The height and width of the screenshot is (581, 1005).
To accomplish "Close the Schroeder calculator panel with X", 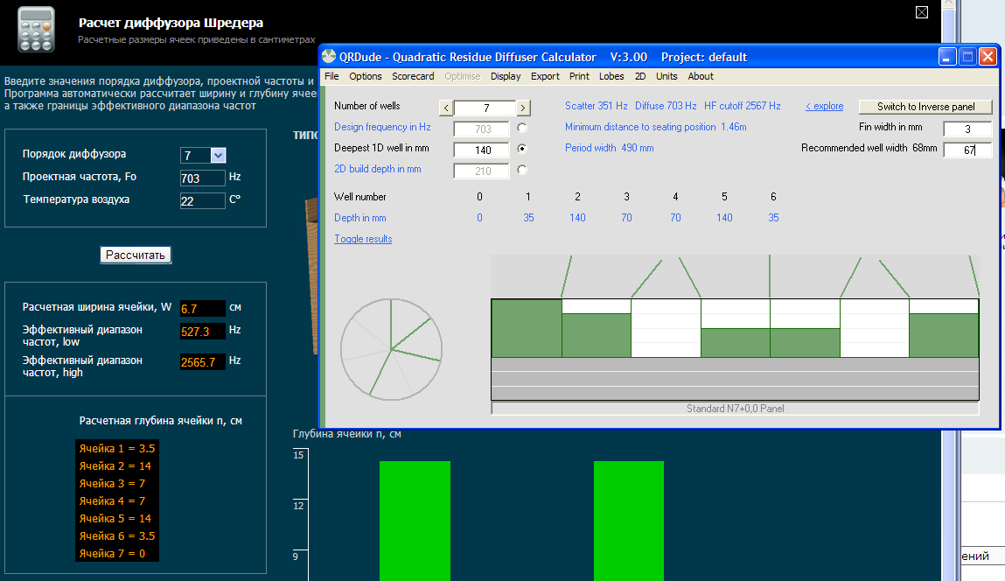I will click(921, 12).
